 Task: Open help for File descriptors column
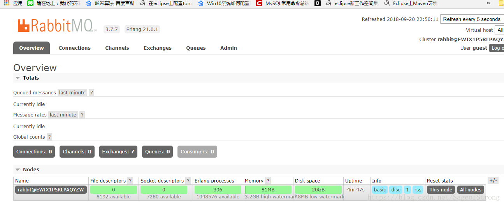pyautogui.click(x=130, y=181)
